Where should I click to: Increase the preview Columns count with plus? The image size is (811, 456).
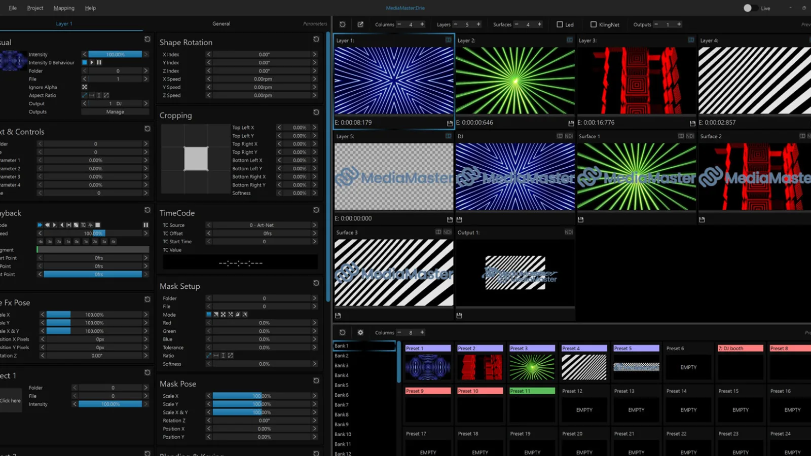coord(422,24)
